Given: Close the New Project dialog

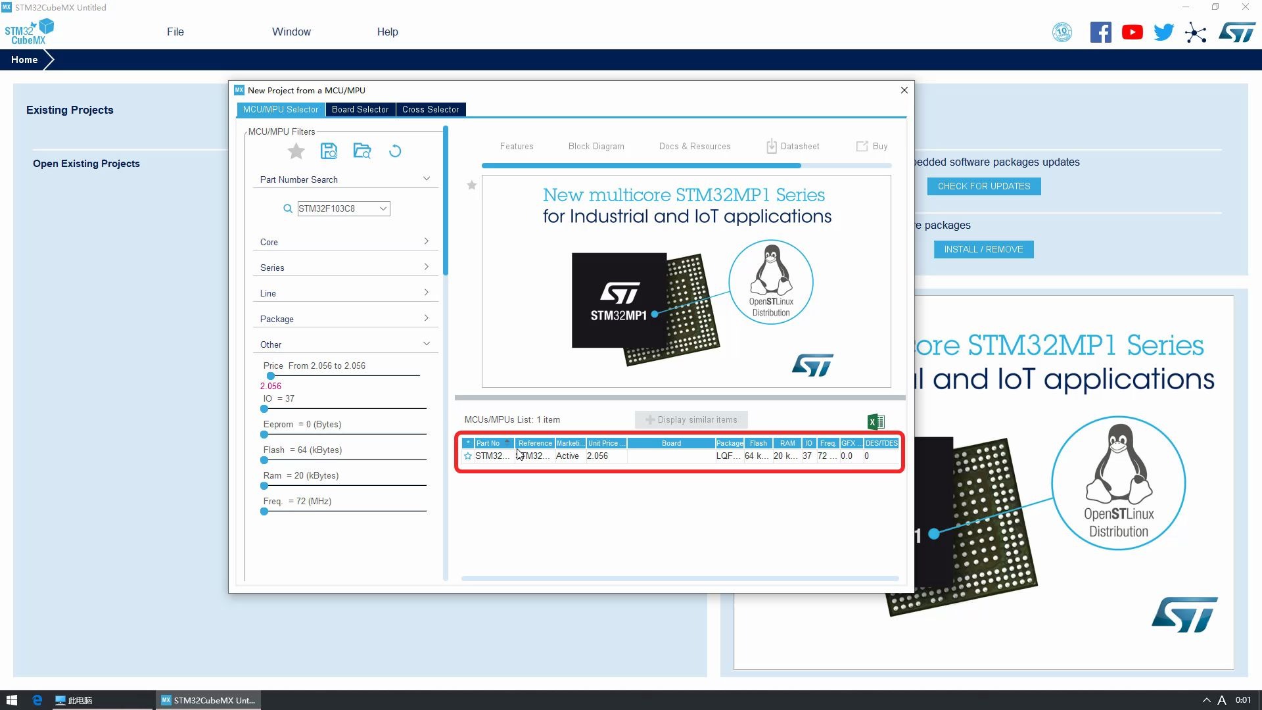Looking at the screenshot, I should pos(904,90).
